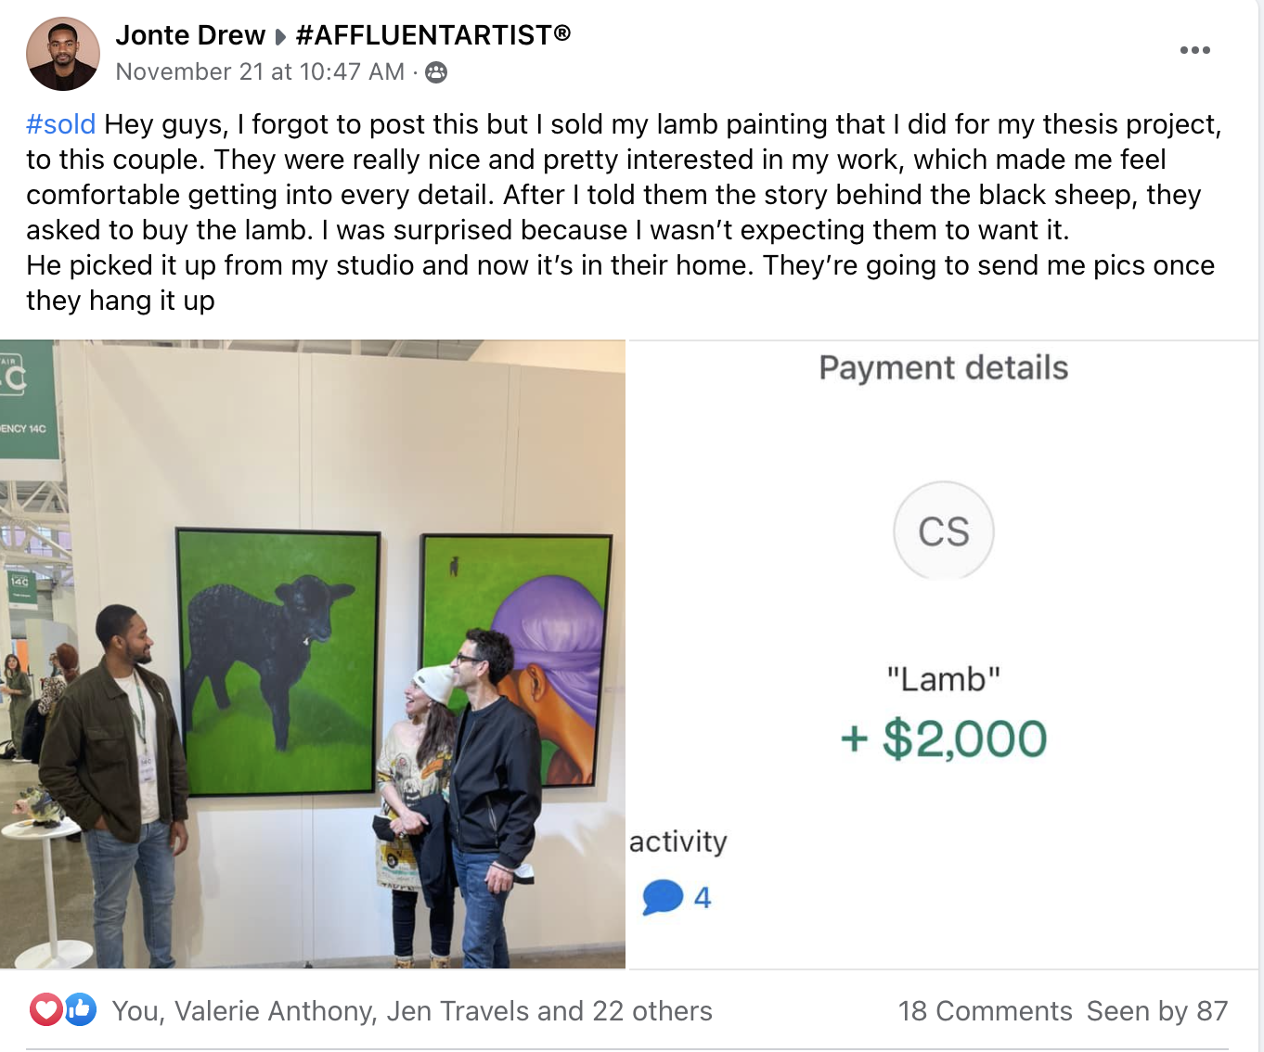This screenshot has height=1052, width=1264.
Task: Click the + $2,000 payment amount
Action: (x=943, y=739)
